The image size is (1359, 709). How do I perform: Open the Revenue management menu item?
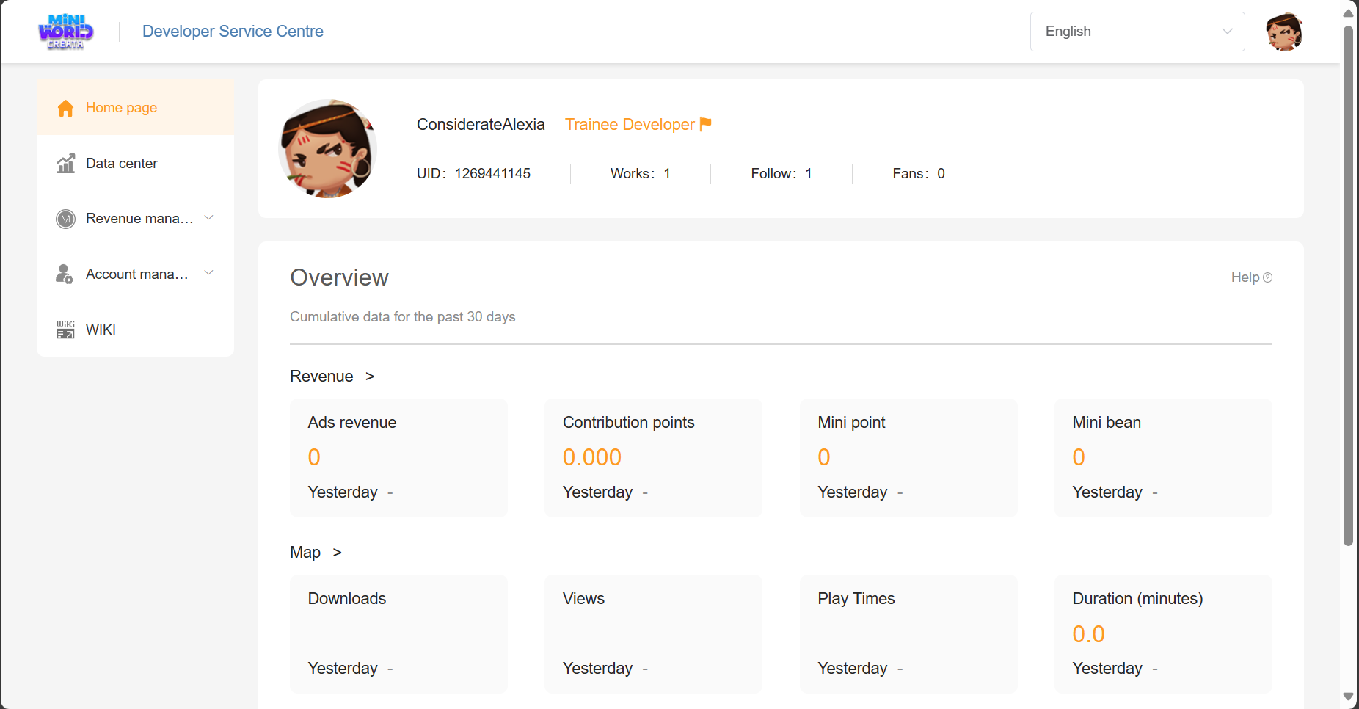click(x=135, y=219)
